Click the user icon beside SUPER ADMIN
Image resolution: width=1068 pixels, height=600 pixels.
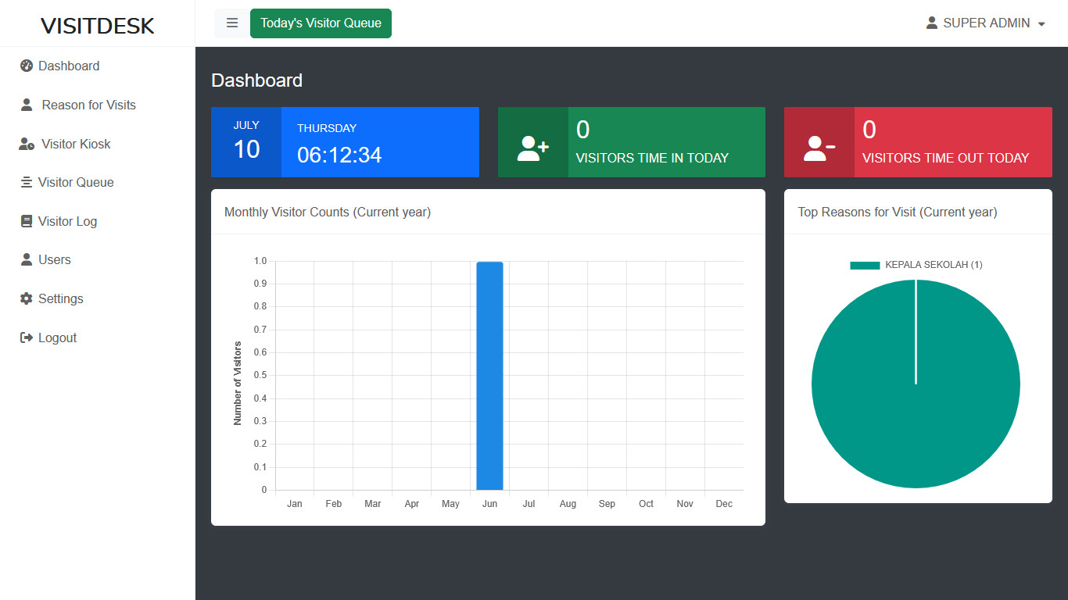(931, 23)
